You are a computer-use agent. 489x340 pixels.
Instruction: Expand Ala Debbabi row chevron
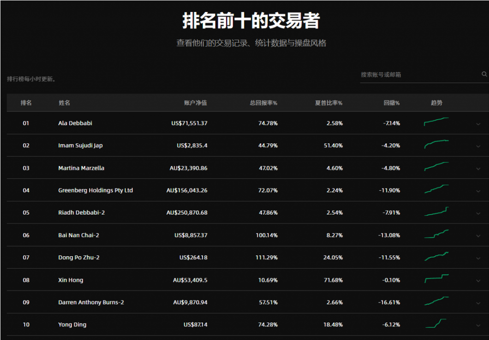click(x=478, y=124)
